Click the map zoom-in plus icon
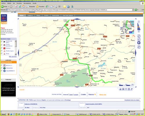 (x=139, y=31)
